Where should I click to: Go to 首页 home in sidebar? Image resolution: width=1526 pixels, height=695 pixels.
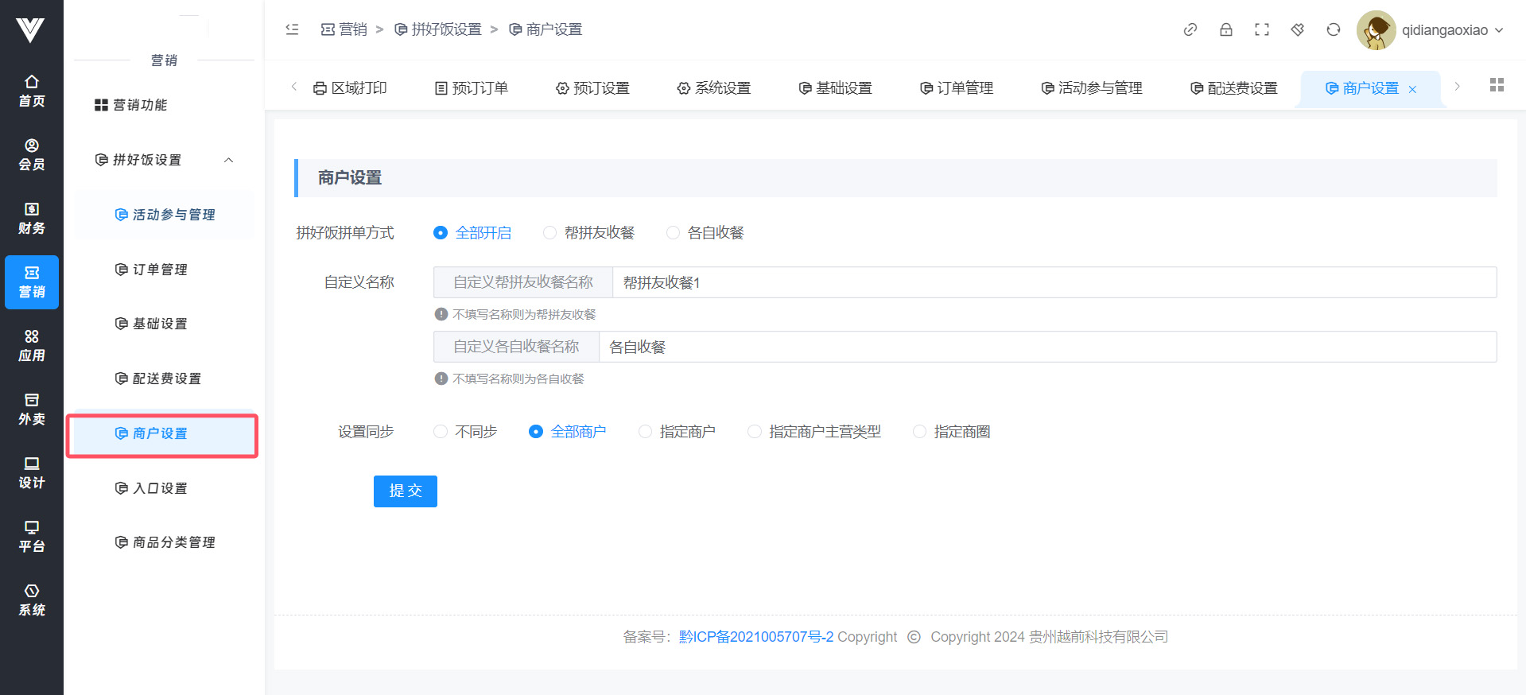[x=32, y=91]
